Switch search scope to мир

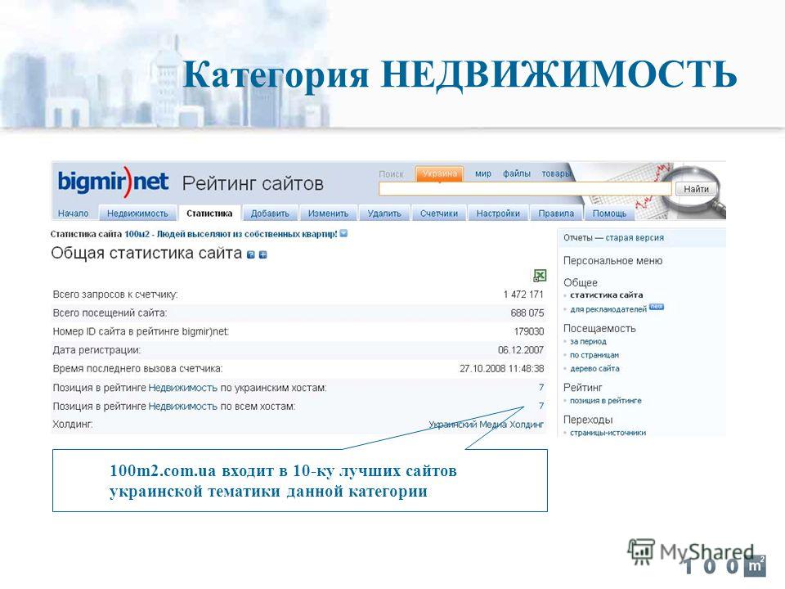[x=483, y=173]
